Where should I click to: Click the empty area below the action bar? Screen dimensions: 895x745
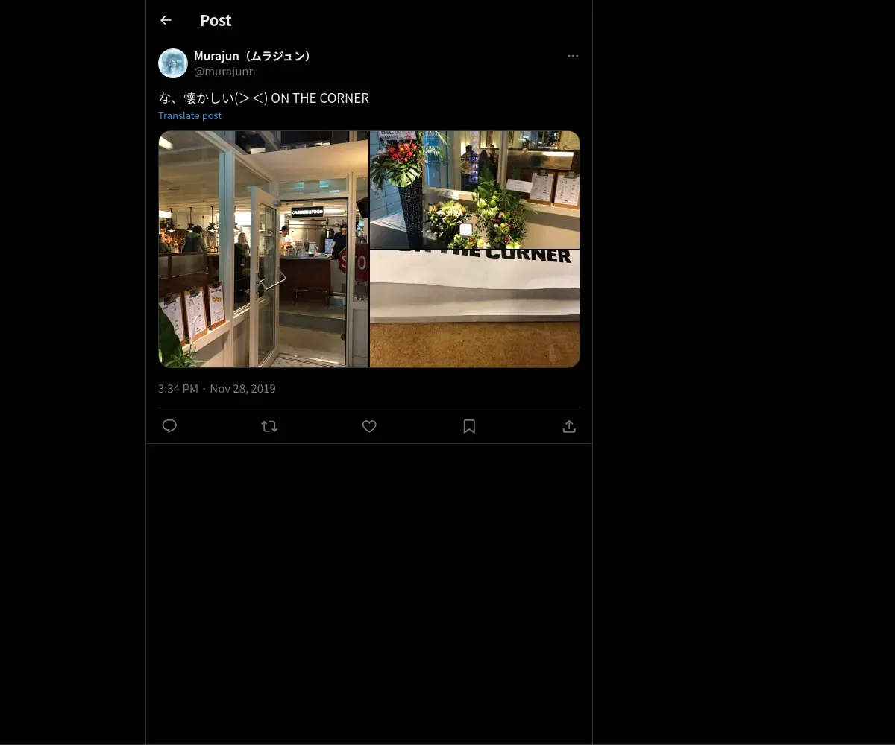[369, 592]
